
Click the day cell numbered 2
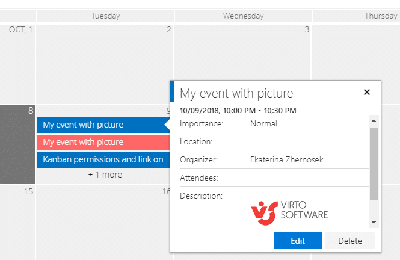(105, 64)
